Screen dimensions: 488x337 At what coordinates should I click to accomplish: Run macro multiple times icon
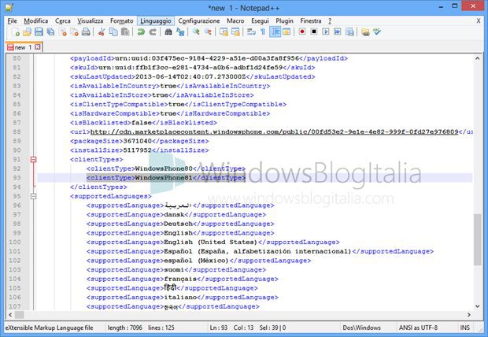pyautogui.click(x=338, y=31)
